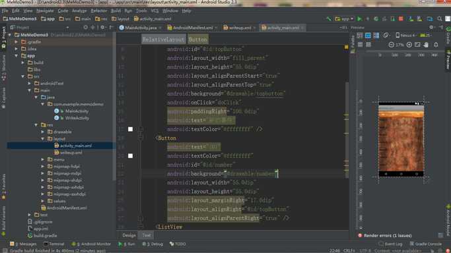
Task: Click the green Run app button
Action: point(359,19)
